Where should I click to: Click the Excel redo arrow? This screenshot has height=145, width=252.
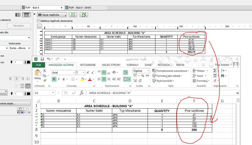pyautogui.click(x=57, y=59)
